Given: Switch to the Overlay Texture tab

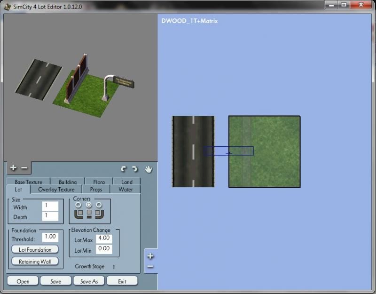Looking at the screenshot, I should (x=56, y=190).
